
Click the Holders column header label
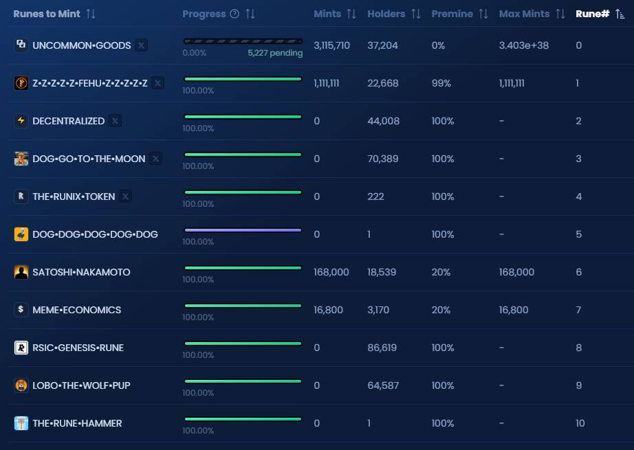click(386, 14)
